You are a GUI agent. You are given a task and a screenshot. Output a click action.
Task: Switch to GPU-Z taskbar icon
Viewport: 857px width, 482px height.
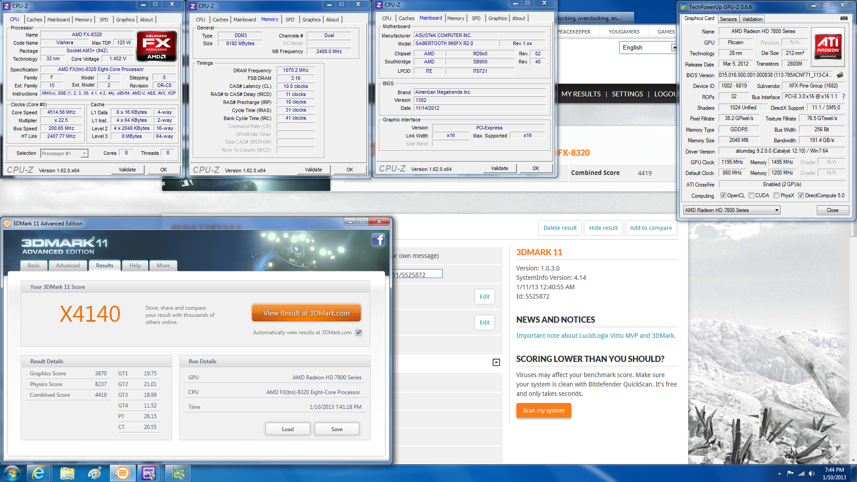point(178,473)
